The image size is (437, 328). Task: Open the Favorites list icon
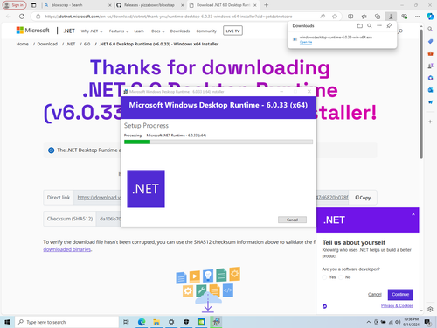[x=364, y=17]
